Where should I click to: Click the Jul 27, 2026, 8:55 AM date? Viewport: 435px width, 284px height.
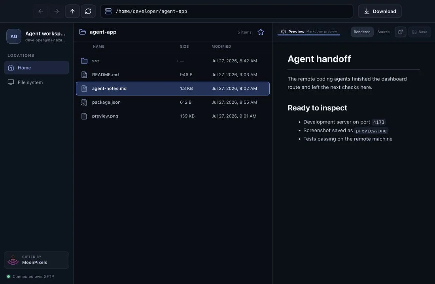(x=234, y=103)
